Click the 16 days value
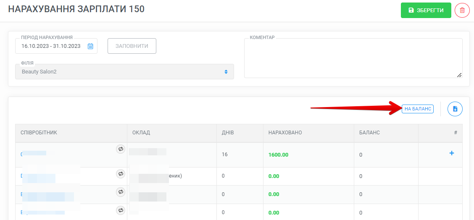 pyautogui.click(x=225, y=155)
